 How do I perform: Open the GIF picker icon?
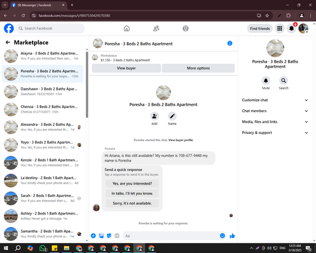pyautogui.click(x=117, y=236)
